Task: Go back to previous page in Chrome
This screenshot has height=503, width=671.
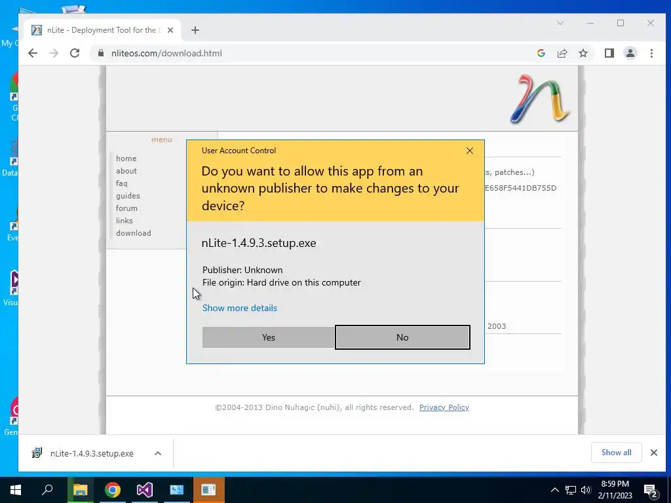Action: (33, 53)
